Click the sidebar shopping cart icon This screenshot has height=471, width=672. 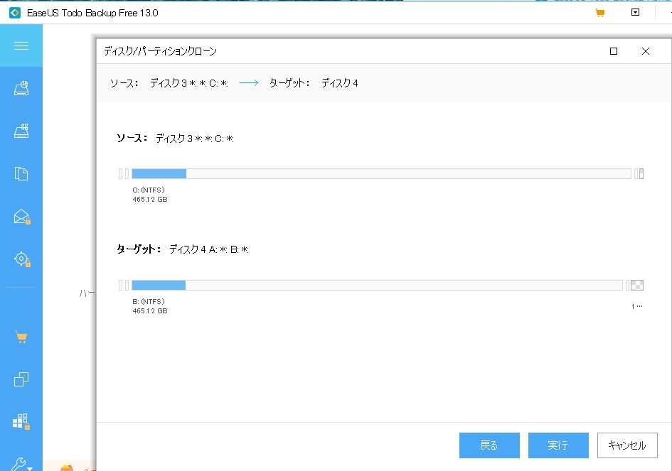point(21,337)
